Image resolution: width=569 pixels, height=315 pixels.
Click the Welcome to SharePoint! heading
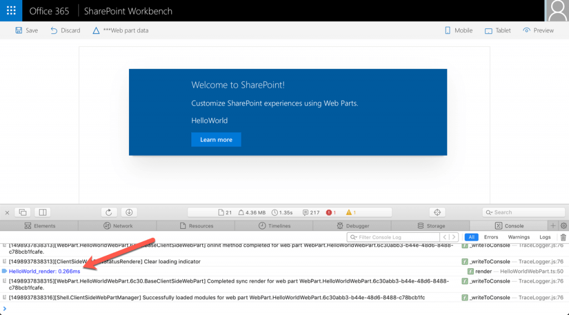coord(238,85)
